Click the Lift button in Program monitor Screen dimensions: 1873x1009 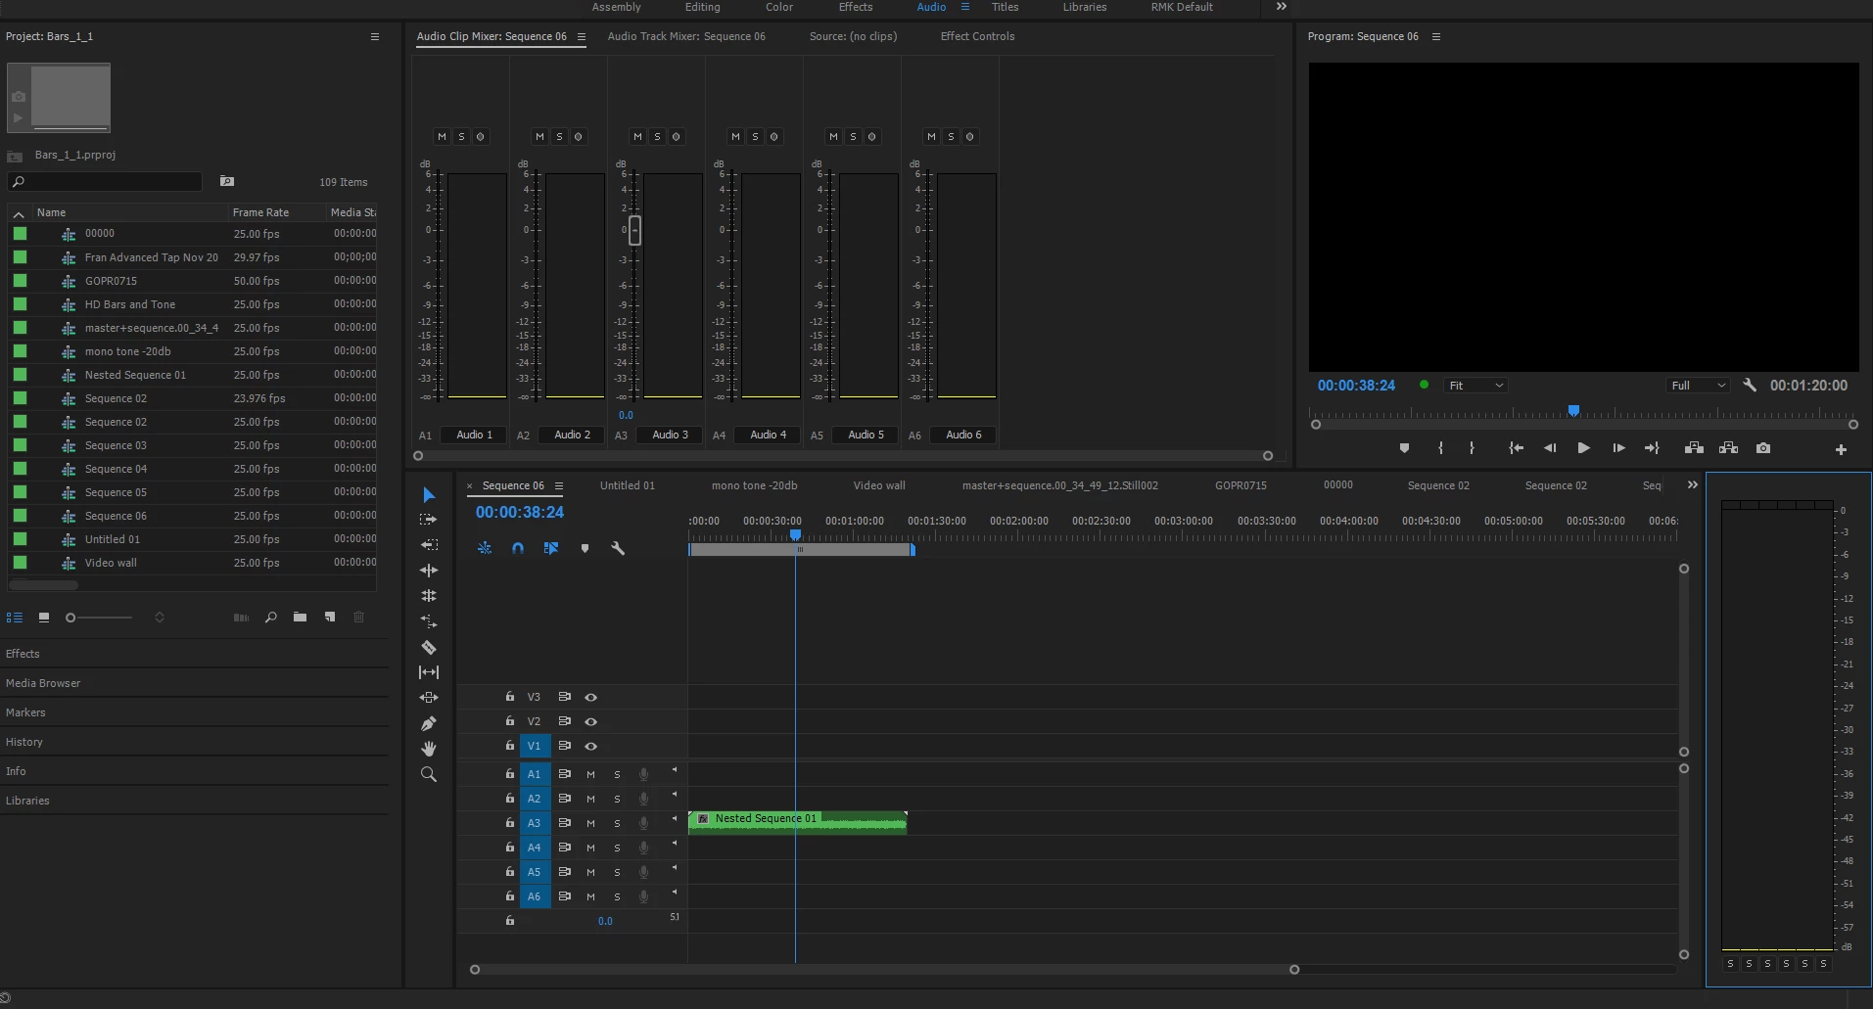click(1694, 448)
